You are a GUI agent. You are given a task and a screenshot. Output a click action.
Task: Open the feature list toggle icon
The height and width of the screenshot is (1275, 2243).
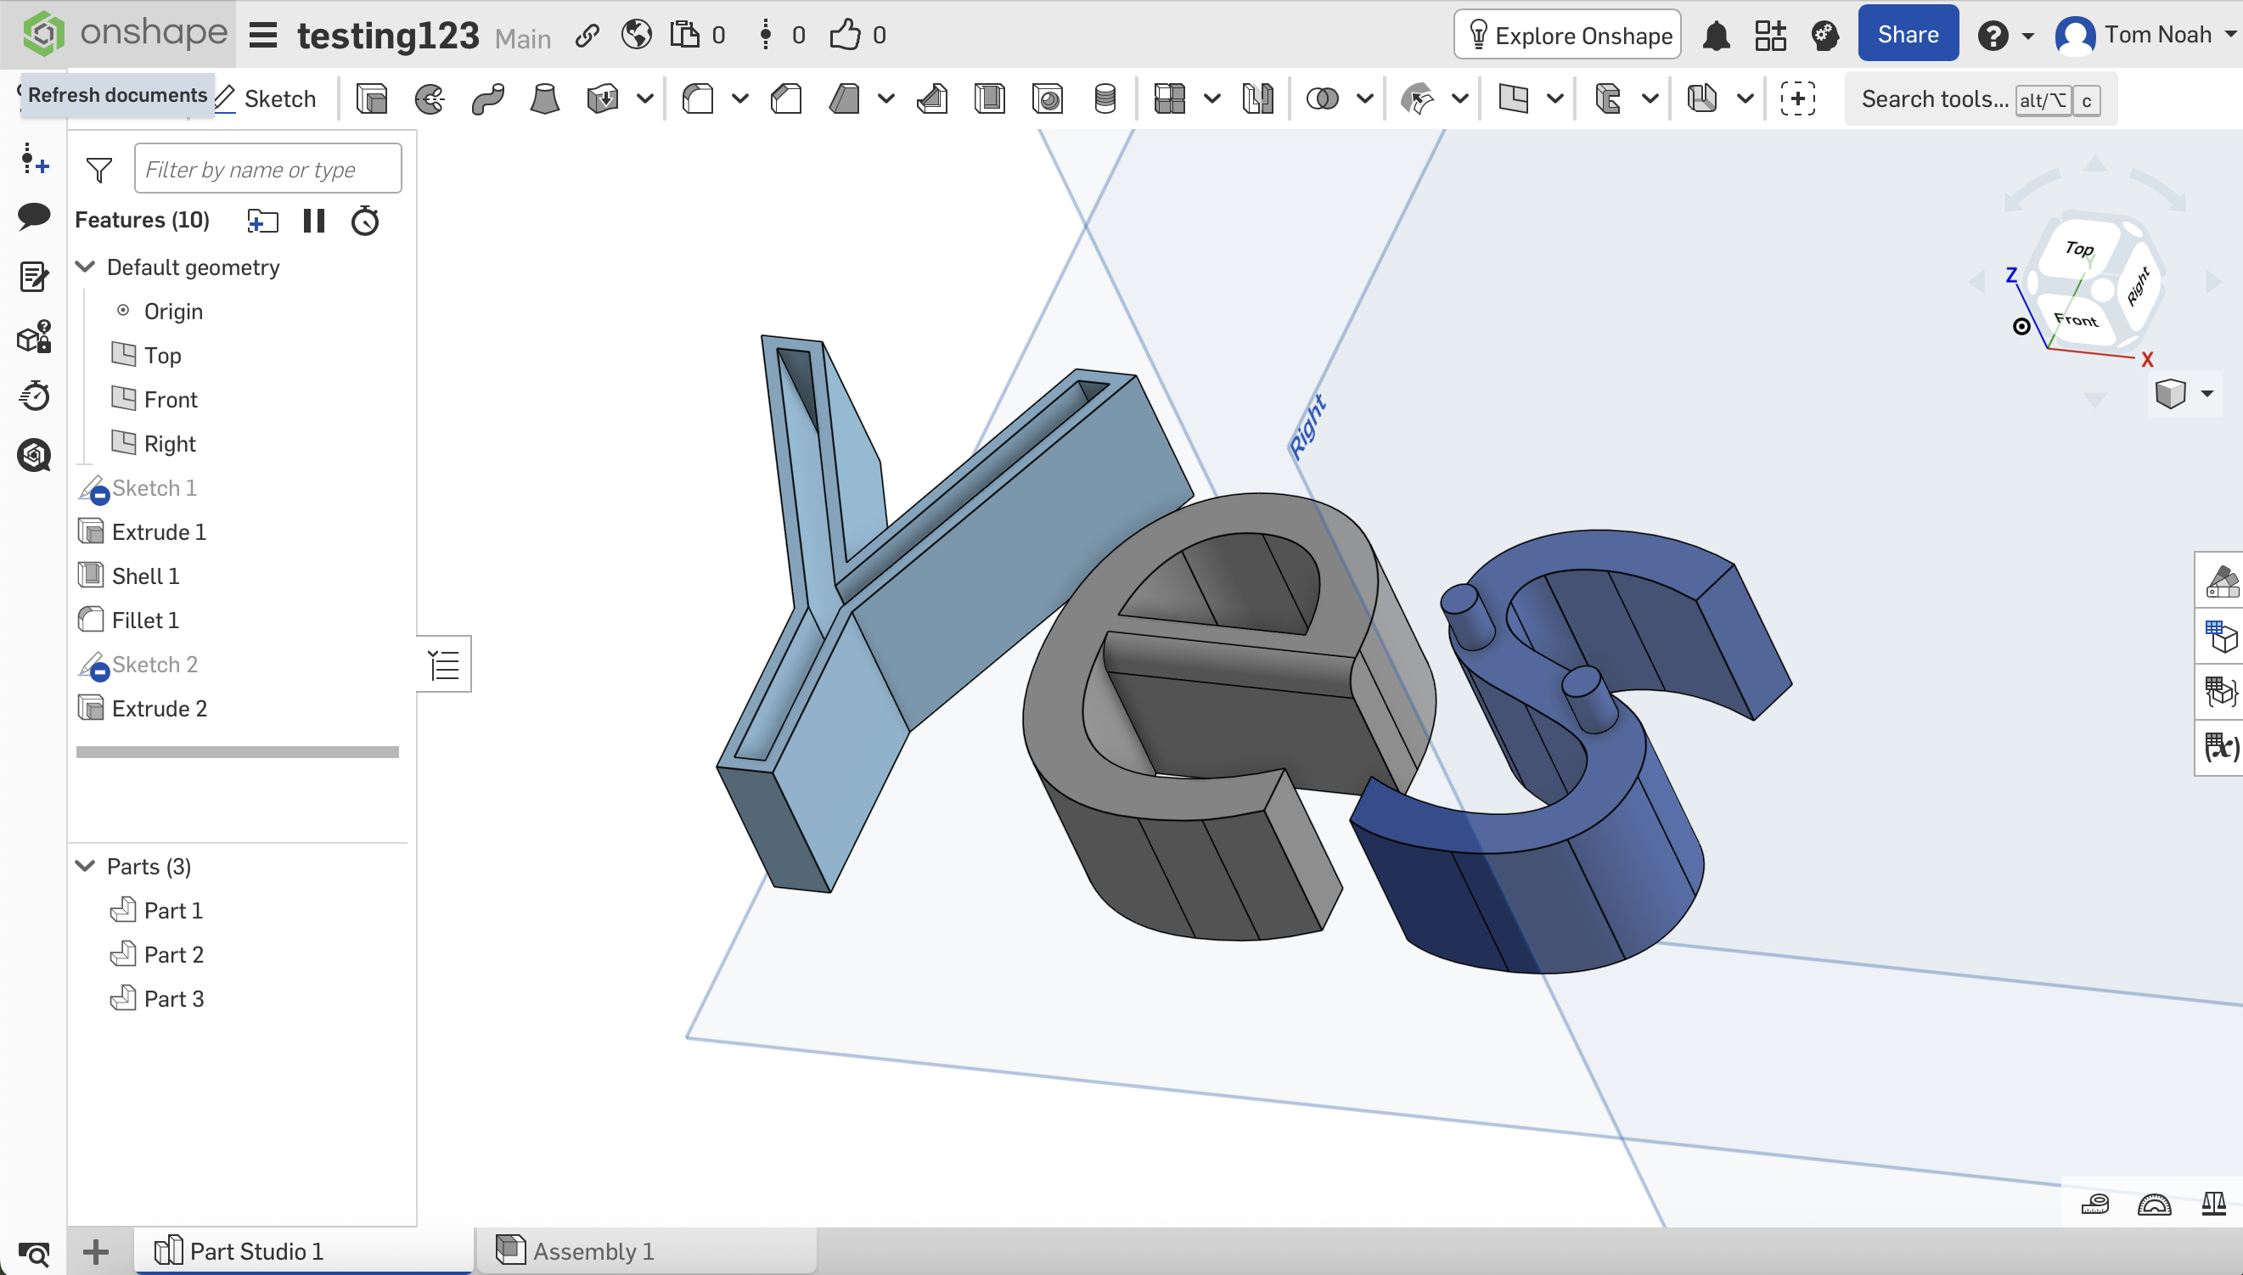[444, 665]
